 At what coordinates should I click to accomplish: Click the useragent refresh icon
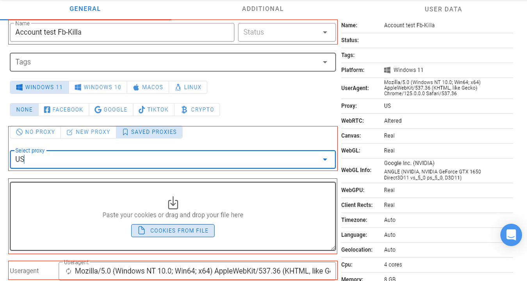click(69, 271)
